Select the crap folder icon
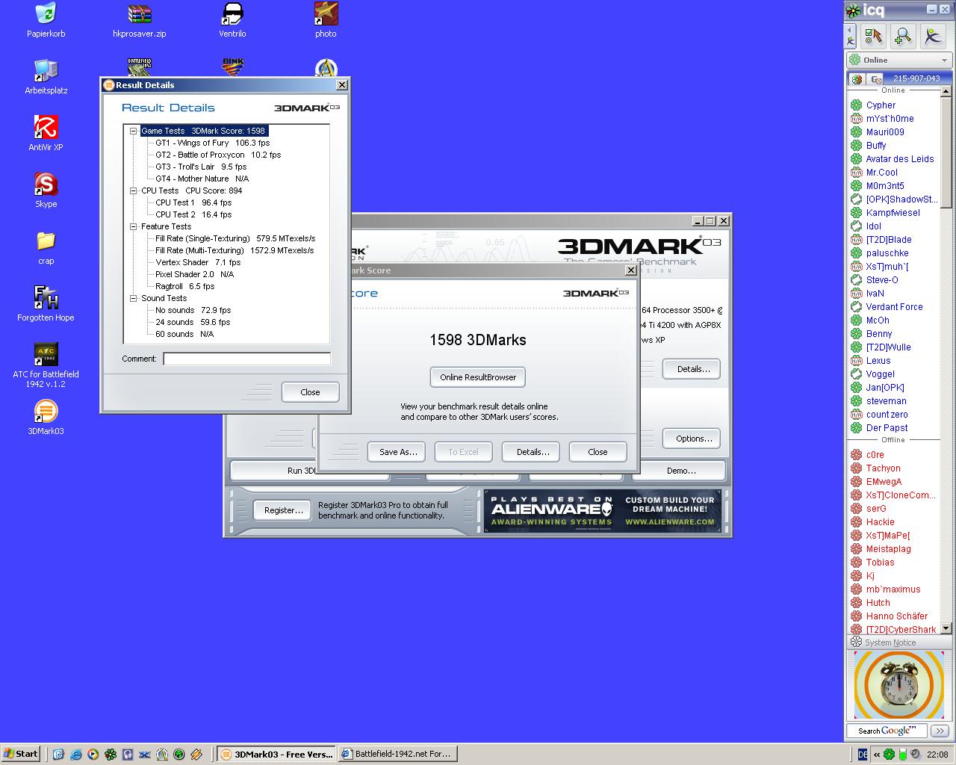This screenshot has width=956, height=765. [46, 247]
